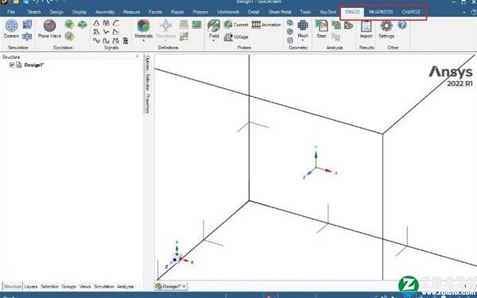Select the exponential decay signal icon

pos(116,32)
